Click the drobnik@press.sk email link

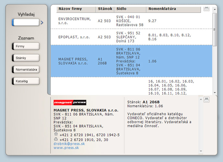69,144
